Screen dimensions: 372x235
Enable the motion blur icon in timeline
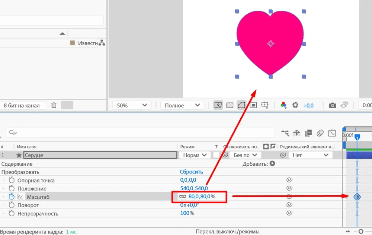tap(320, 133)
